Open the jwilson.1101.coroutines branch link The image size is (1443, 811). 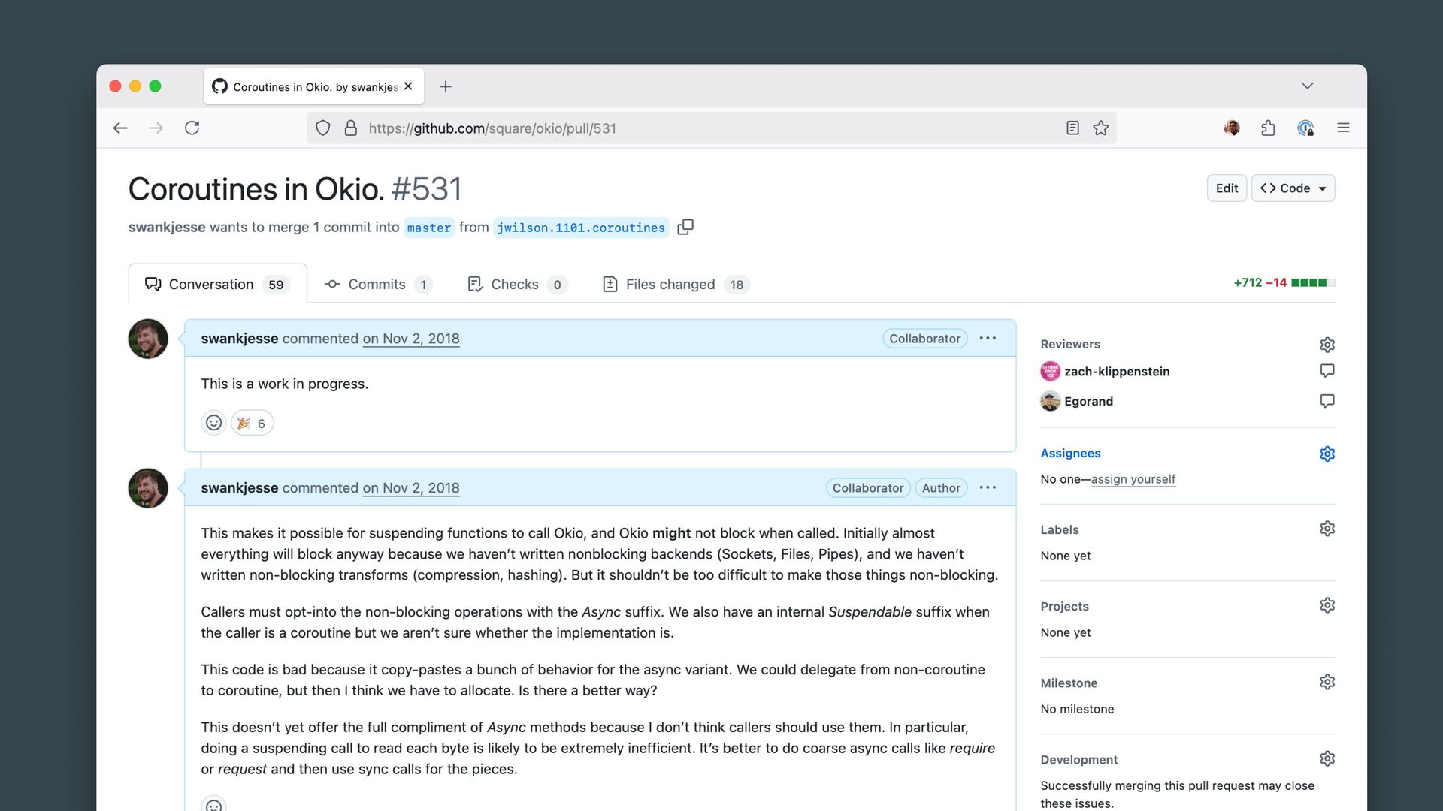tap(581, 228)
